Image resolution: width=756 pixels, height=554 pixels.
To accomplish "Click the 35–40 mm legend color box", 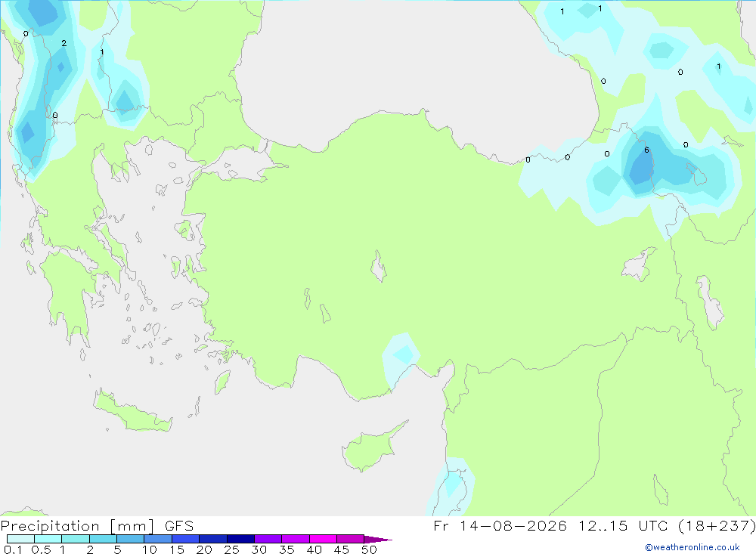I will 296,539.
